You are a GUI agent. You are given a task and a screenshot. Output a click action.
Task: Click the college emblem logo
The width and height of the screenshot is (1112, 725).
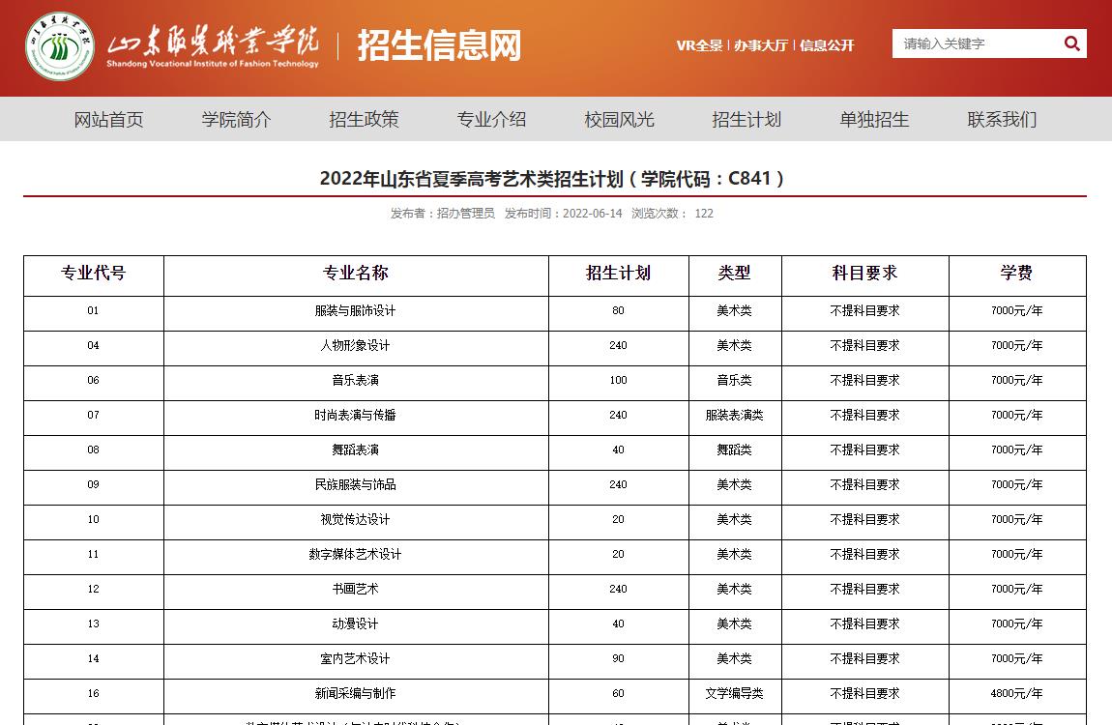coord(60,46)
